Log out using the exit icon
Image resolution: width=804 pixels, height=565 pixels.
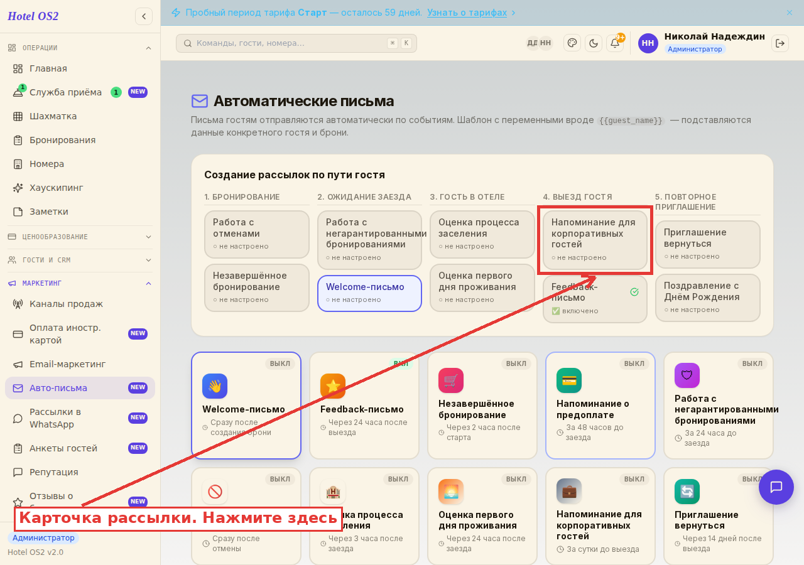[x=780, y=43]
